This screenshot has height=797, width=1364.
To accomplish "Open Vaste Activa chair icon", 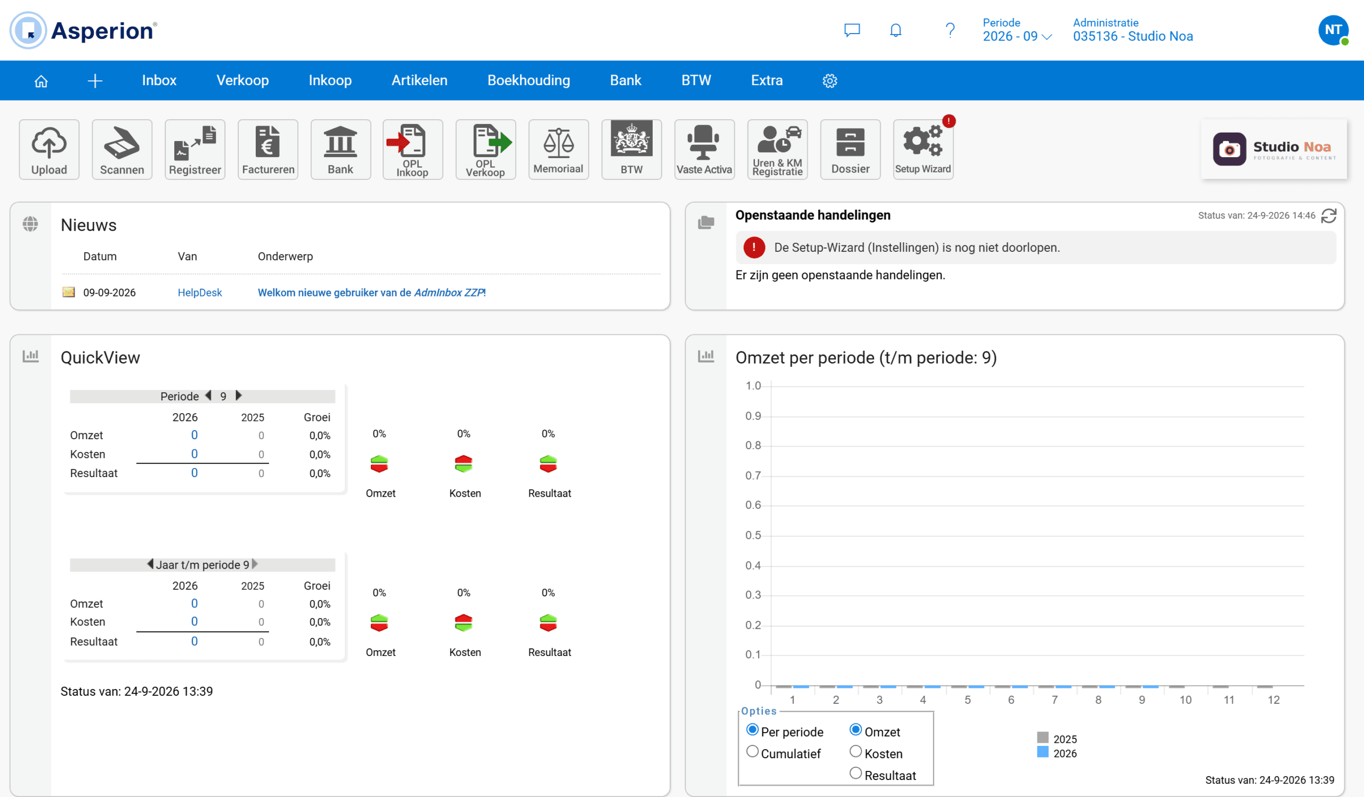I will coord(704,149).
